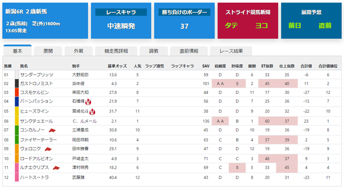This screenshot has width=344, height=190.
Task: Sort by the 基準オッズ column header
Action: pyautogui.click(x=117, y=66)
